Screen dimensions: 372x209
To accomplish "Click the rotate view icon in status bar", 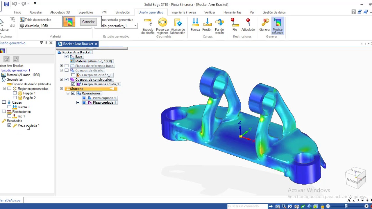I will tap(303, 206).
